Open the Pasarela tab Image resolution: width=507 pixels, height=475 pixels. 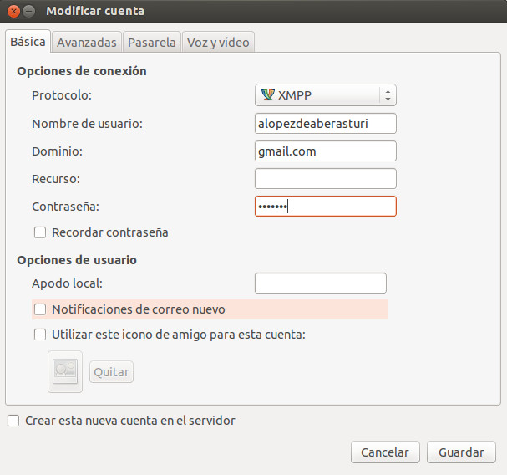152,42
